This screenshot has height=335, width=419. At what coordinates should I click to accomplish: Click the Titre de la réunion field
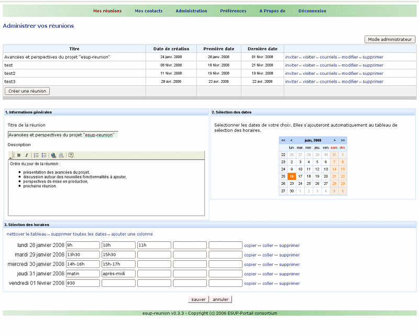pyautogui.click(x=63, y=135)
